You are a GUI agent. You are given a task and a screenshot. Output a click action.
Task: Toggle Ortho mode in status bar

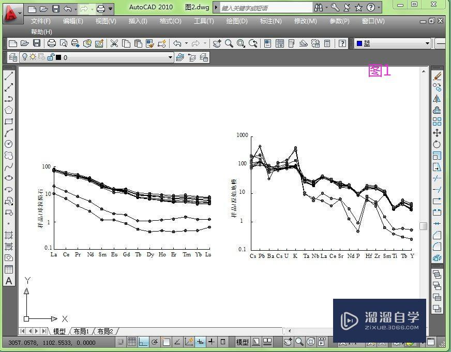143,342
